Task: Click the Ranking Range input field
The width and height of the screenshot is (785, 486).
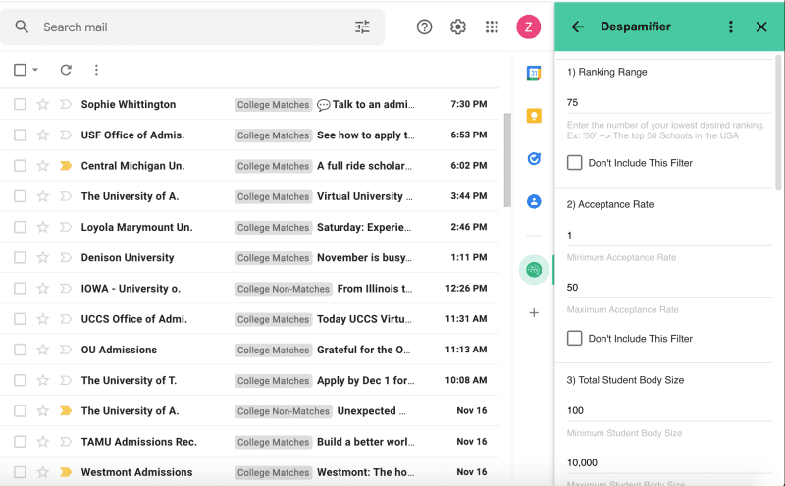Action: [667, 103]
